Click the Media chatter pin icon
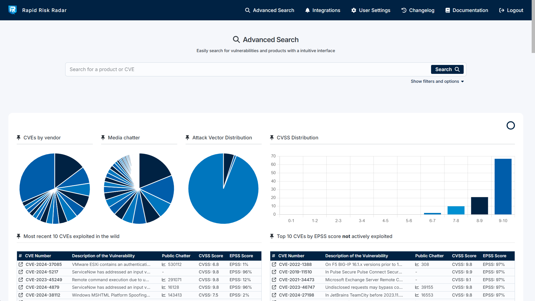This screenshot has width=535, height=301. click(x=103, y=137)
